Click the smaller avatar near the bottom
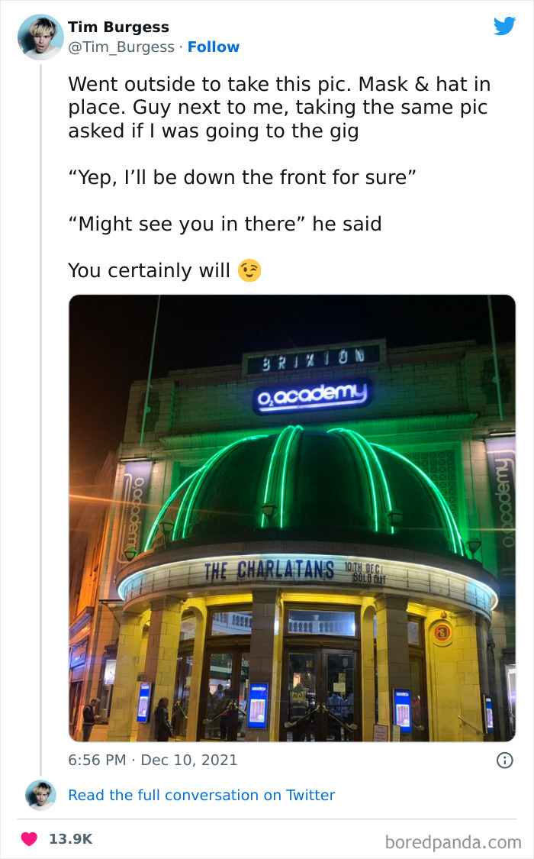Viewport: 534px width, 859px height. click(x=40, y=795)
